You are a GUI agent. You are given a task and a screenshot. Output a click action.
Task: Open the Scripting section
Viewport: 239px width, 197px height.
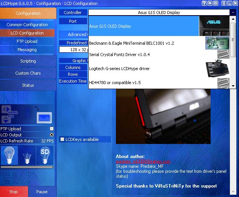coord(28,61)
